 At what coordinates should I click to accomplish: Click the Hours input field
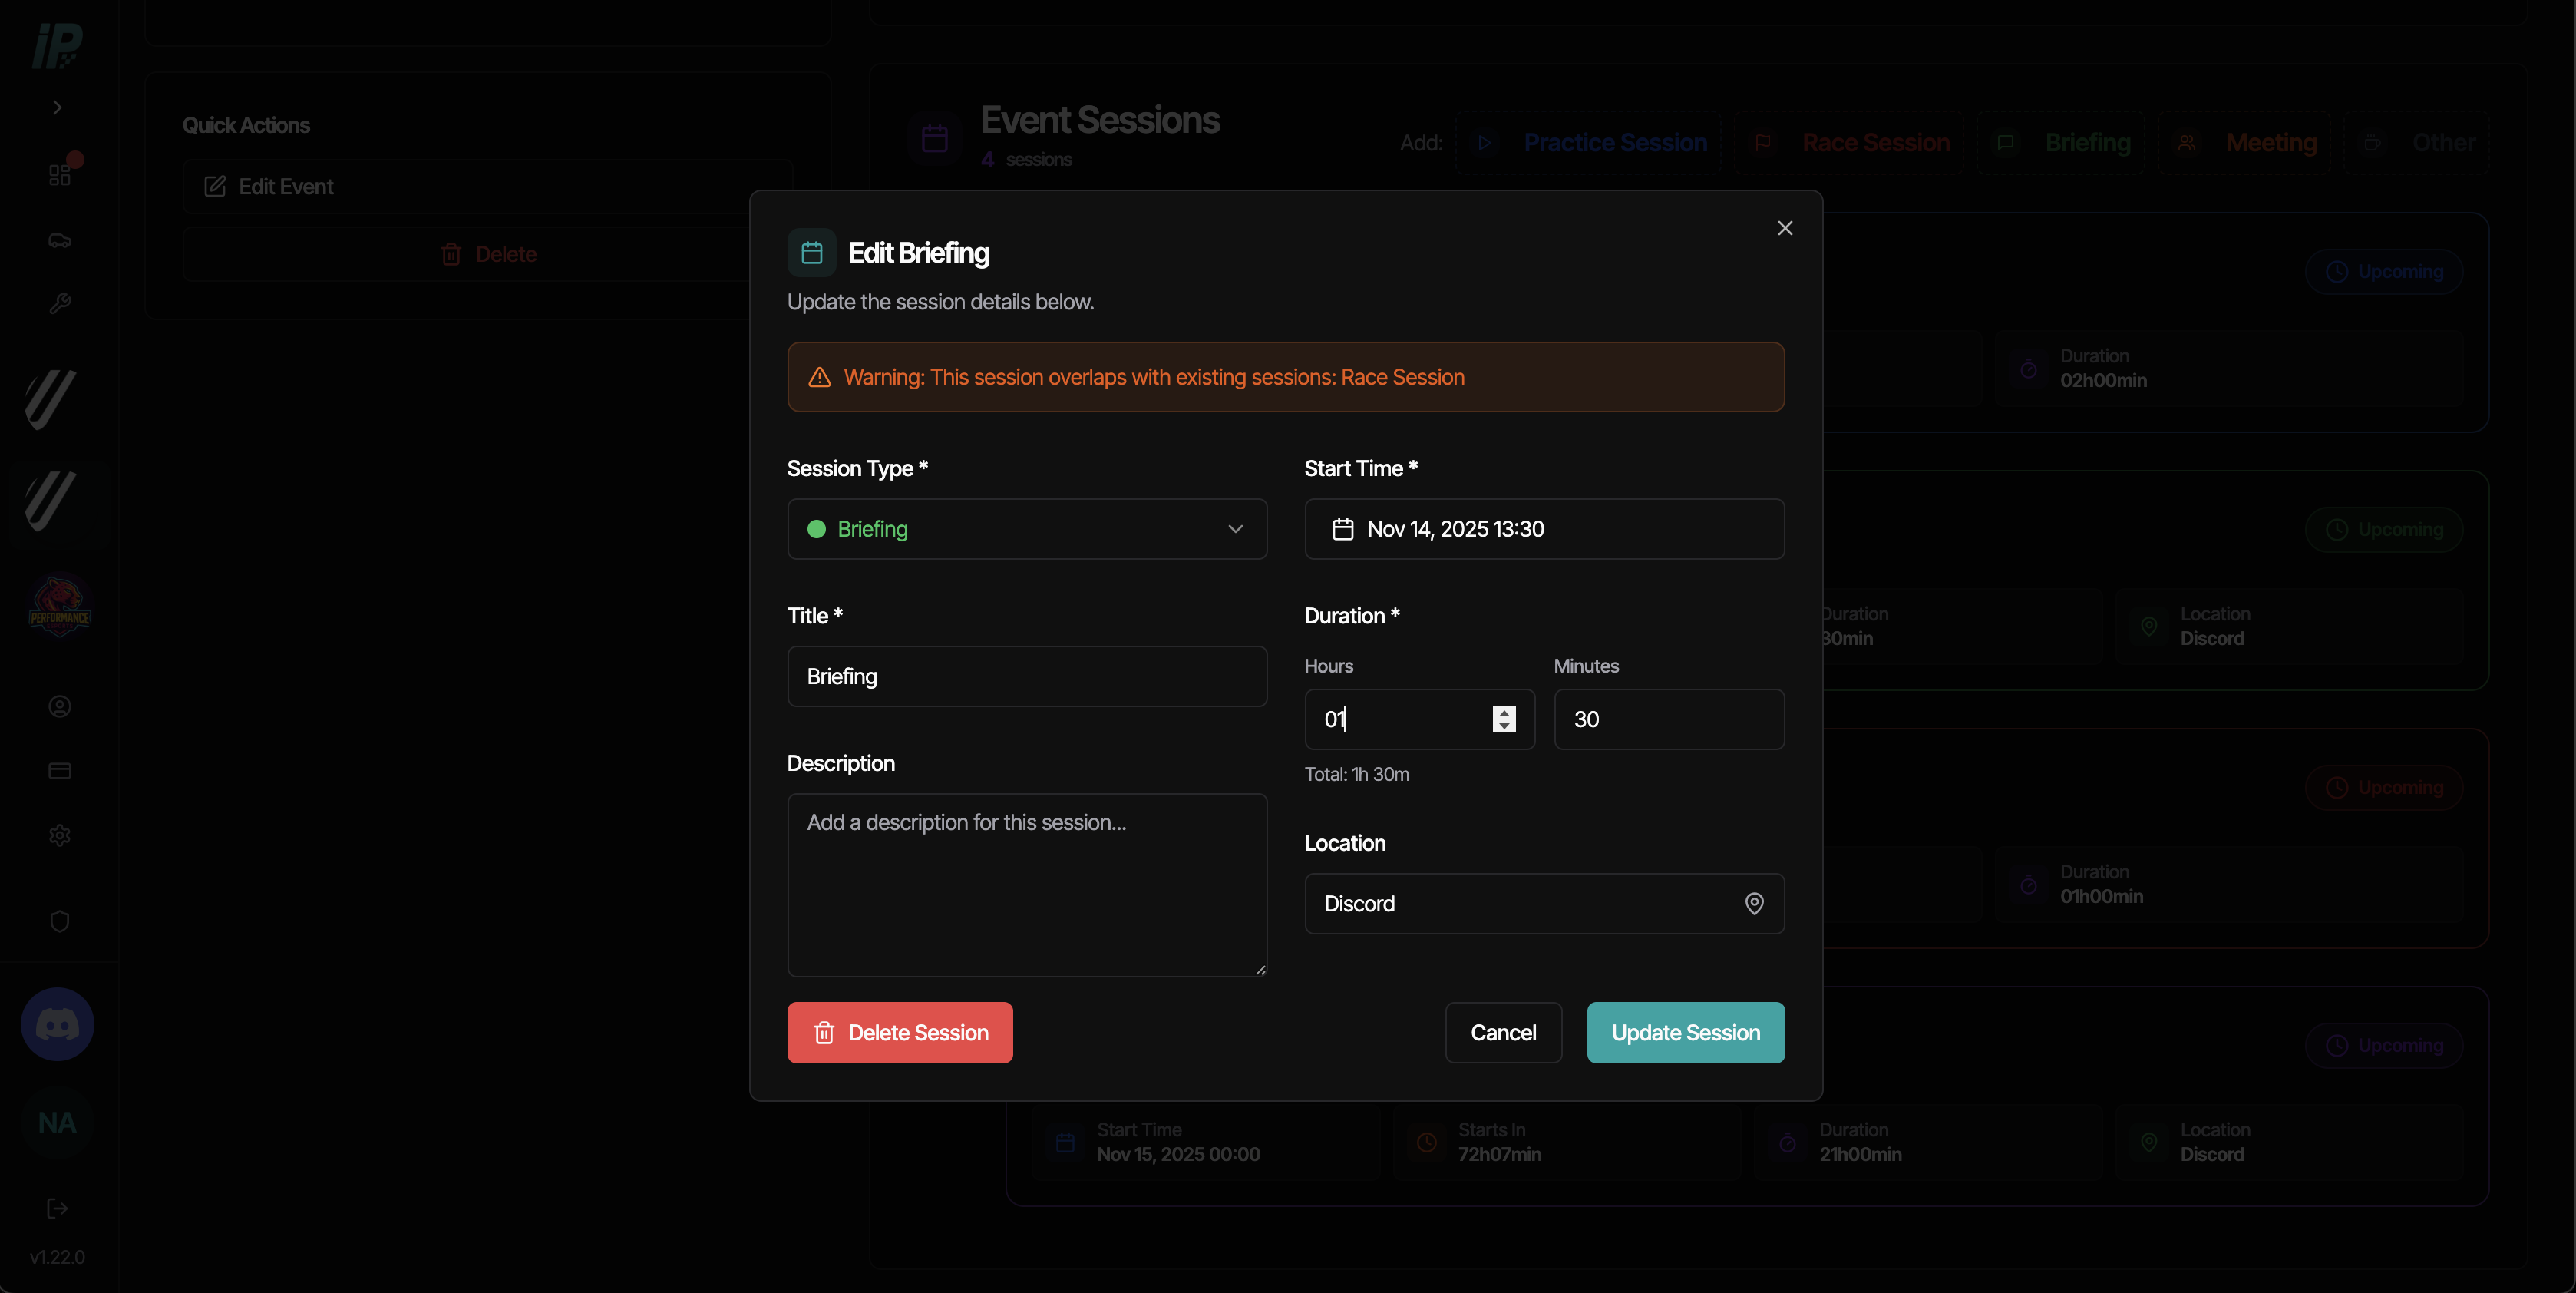pos(1419,719)
